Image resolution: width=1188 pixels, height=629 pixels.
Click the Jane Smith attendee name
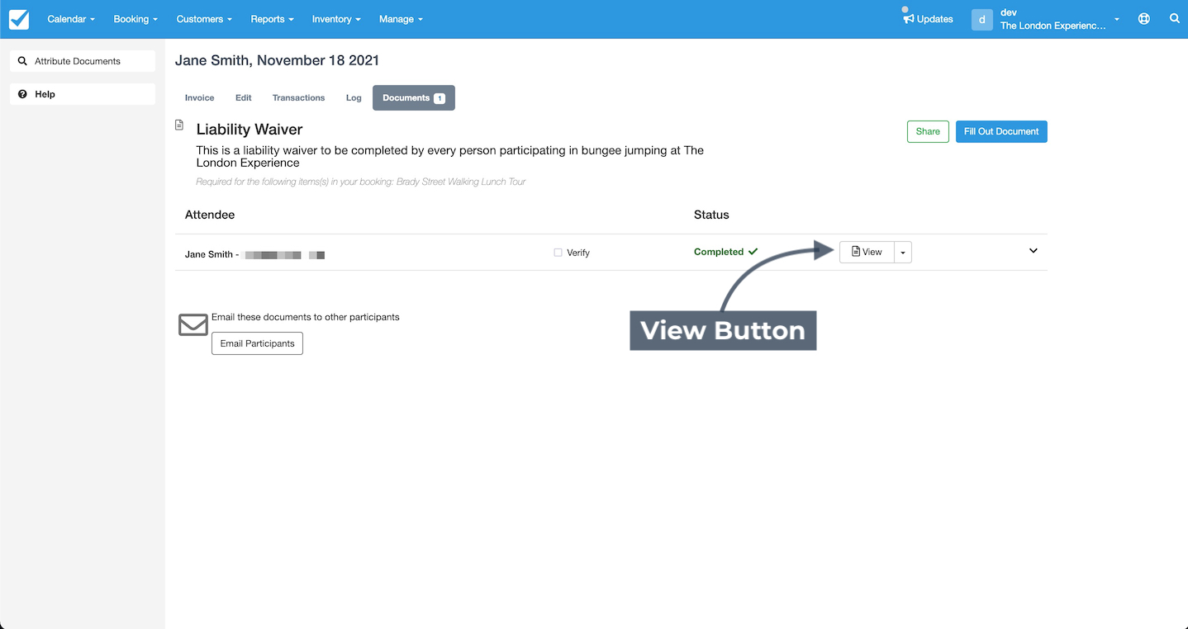point(209,254)
